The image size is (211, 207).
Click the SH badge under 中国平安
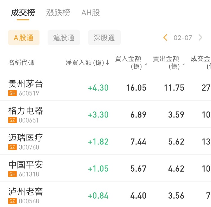(12, 174)
